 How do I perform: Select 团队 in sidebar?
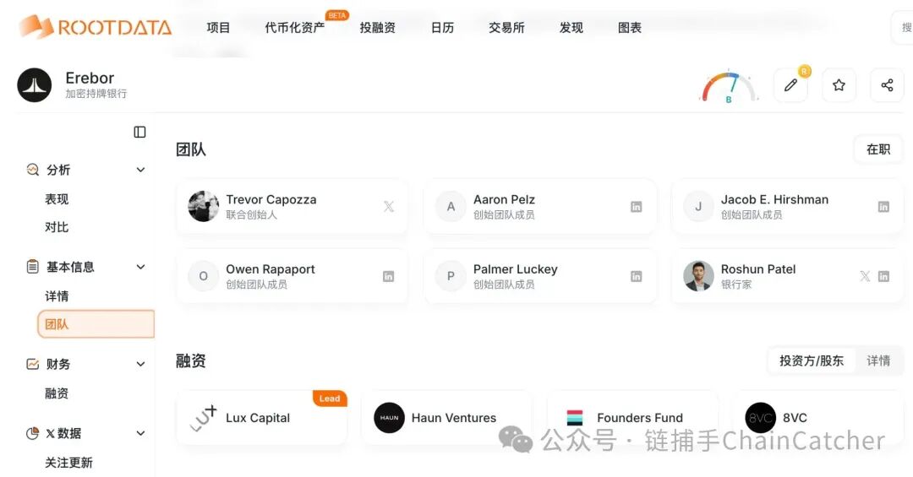(x=96, y=324)
